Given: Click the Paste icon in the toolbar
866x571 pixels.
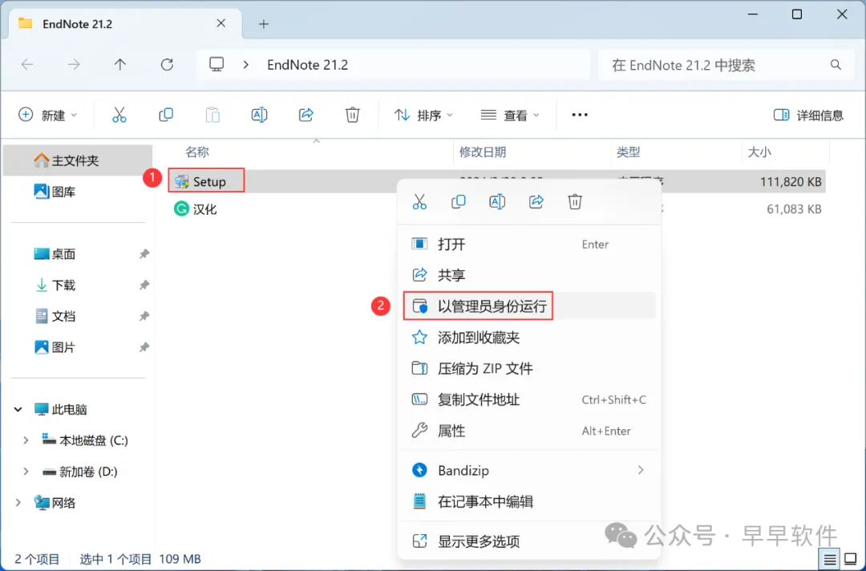Looking at the screenshot, I should (212, 115).
